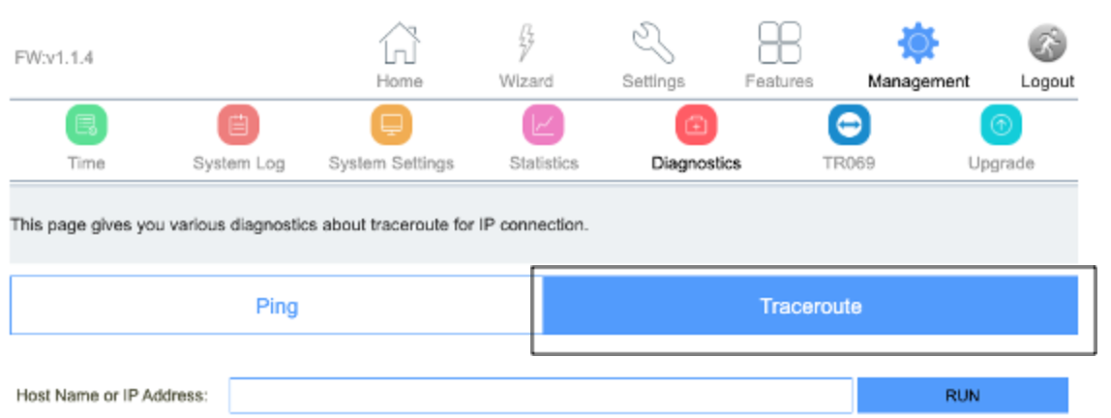Viewport: 1111px width, 418px height.
Task: Open the blue TR069 icon
Action: 849,125
